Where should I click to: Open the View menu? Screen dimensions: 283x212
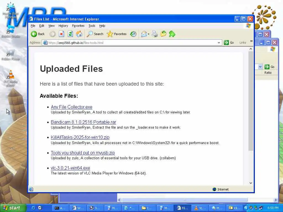[51, 26]
